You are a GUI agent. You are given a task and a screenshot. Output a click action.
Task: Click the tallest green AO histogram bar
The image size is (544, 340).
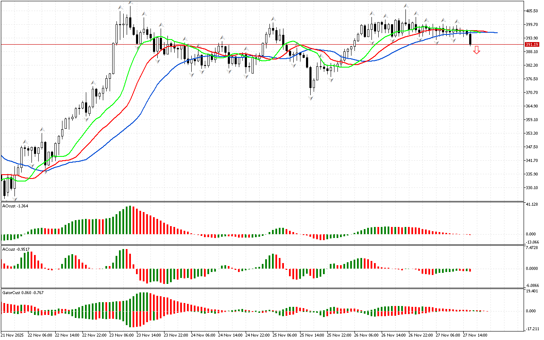click(x=127, y=220)
